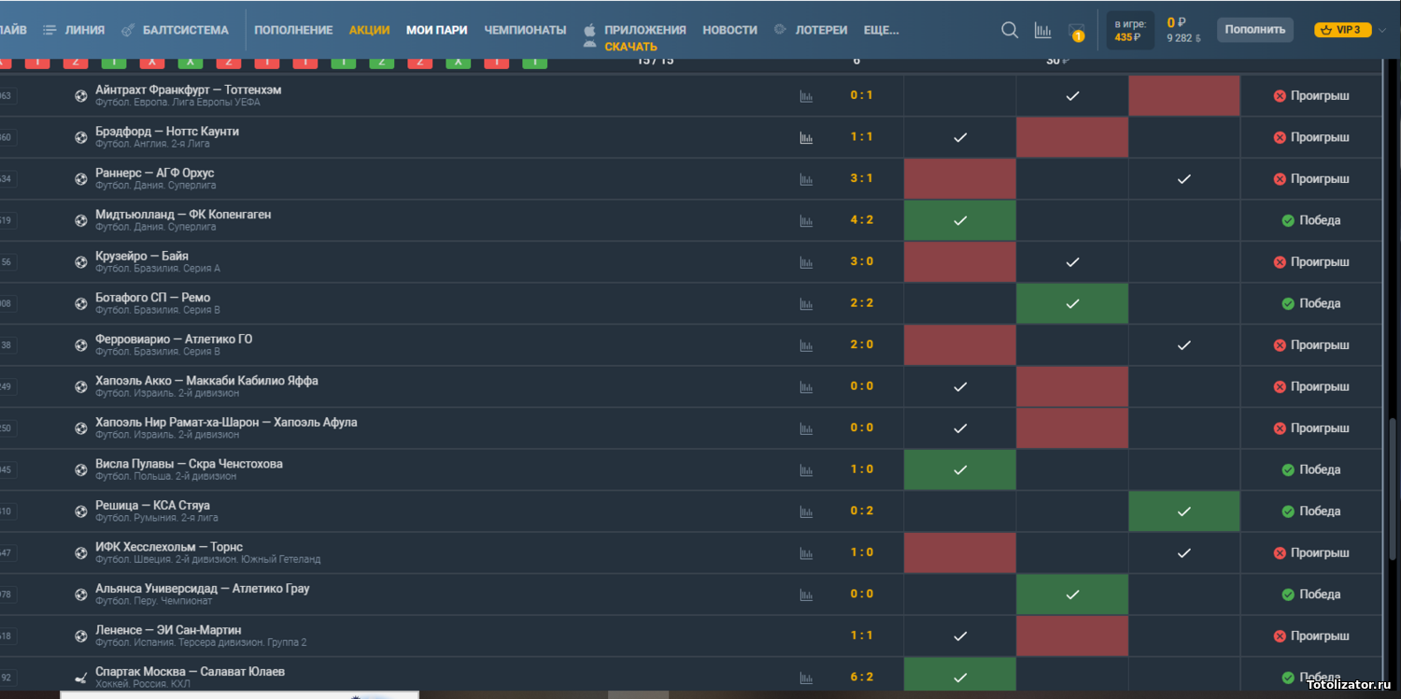Image resolution: width=1401 pixels, height=699 pixels.
Task: Click the balance 0 ₽ 9 282
Action: 1182,30
